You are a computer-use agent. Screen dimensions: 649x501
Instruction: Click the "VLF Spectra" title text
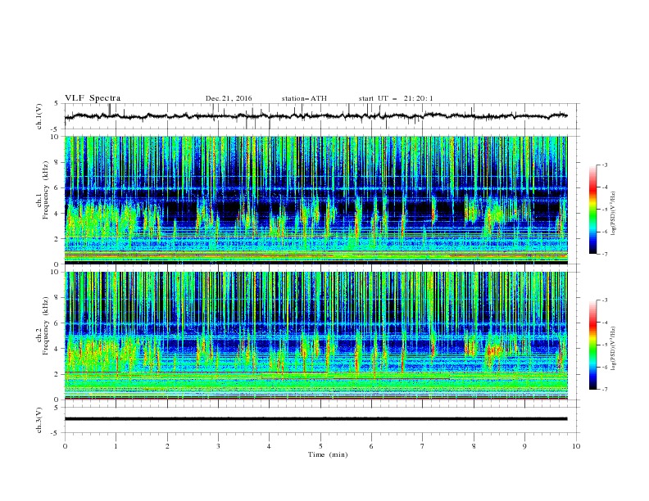tap(93, 98)
